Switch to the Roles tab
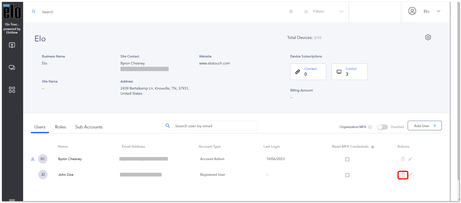The height and width of the screenshot is (203, 461). point(60,127)
